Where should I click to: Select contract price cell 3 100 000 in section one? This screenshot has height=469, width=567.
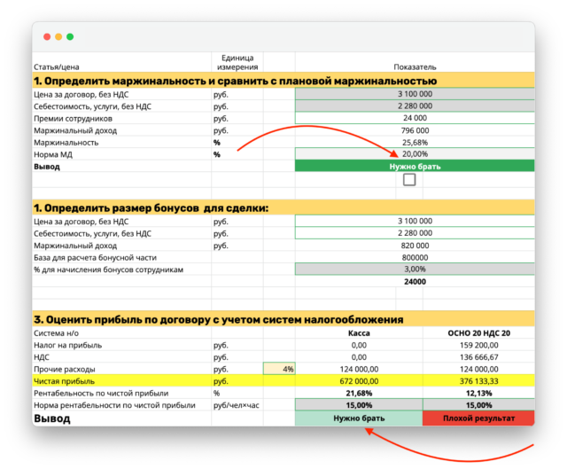click(x=415, y=94)
